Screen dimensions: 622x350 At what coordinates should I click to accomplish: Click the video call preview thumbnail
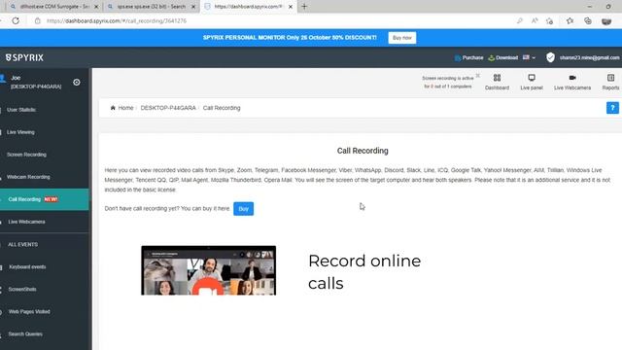pyautogui.click(x=209, y=270)
